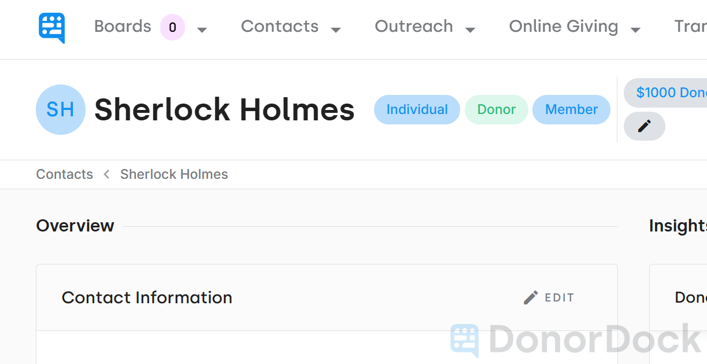Click the EDIT pencil in Contact Information

tap(530, 297)
